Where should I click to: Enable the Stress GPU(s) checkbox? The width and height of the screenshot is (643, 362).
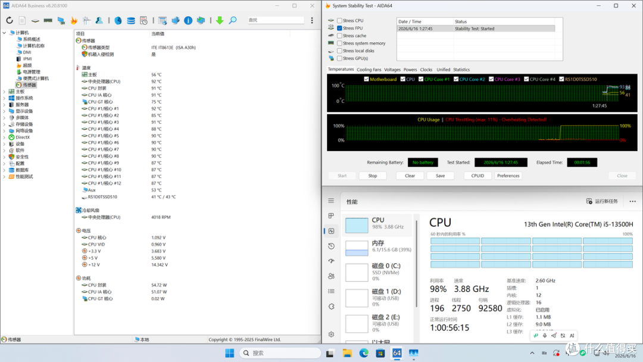coord(339,58)
